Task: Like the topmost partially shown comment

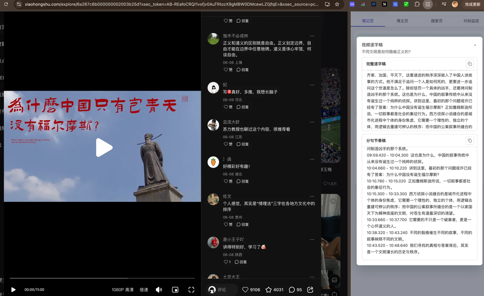Action: point(228,21)
